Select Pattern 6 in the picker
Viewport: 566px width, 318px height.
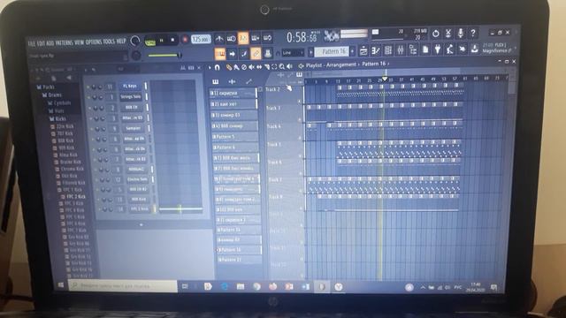coord(235,148)
